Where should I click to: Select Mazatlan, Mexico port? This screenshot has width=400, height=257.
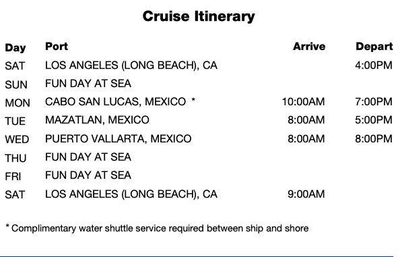coord(97,120)
